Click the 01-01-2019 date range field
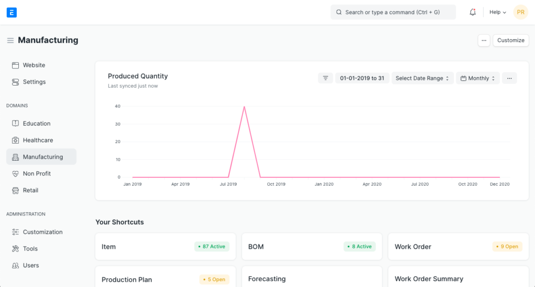 362,78
